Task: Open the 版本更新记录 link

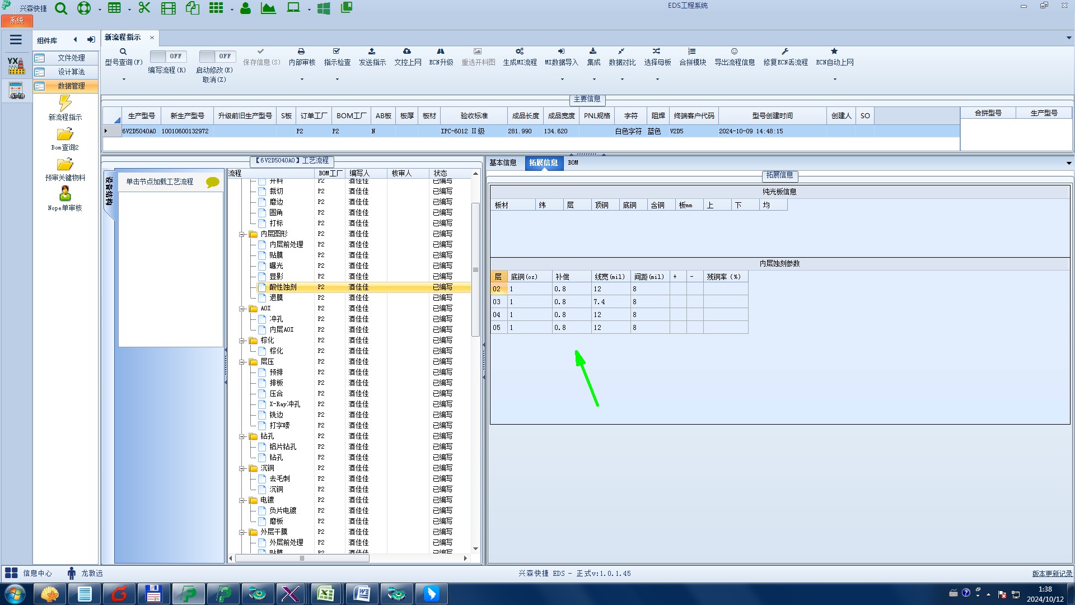Action: [x=1051, y=574]
